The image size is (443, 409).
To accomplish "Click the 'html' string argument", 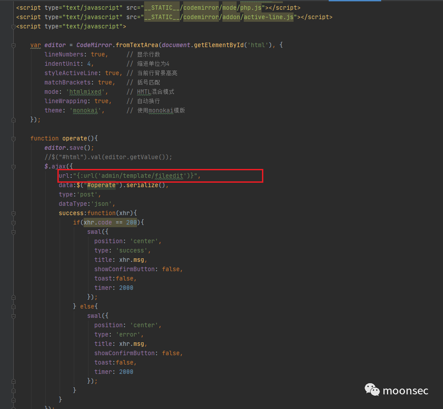I will pos(258,45).
